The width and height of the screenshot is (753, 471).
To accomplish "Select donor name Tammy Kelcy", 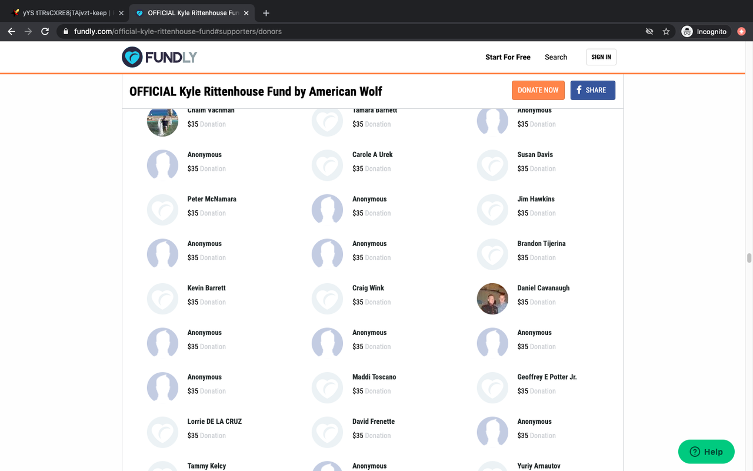I will [206, 466].
